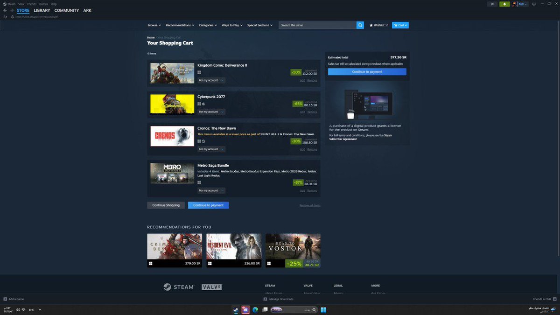Reload the store page
Screen dimensions: 560x315
(x=5, y=17)
